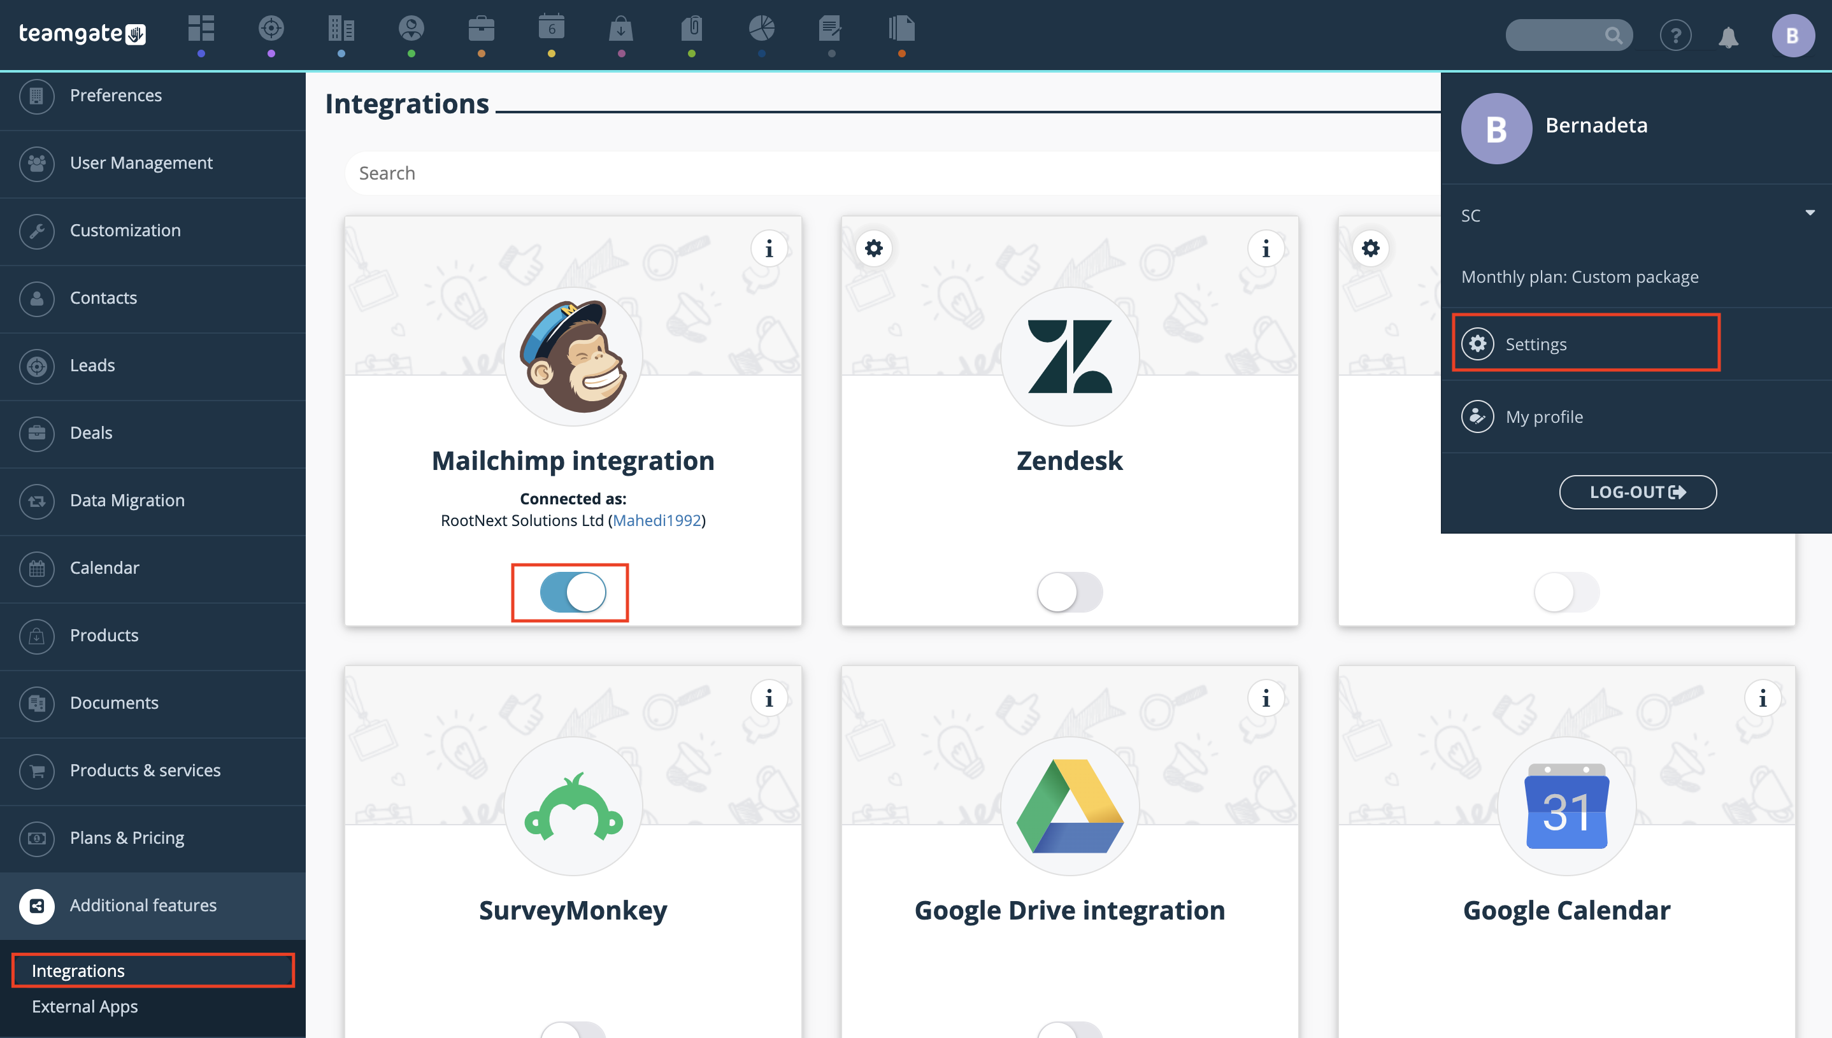1832x1038 pixels.
Task: Open the leads target icon in top navigation
Action: coord(271,29)
